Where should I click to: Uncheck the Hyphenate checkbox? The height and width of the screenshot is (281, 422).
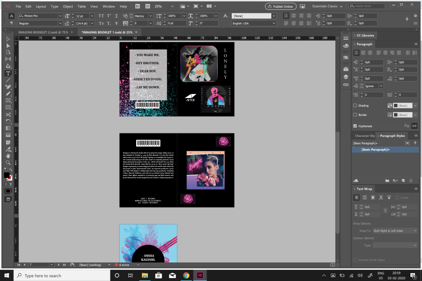[x=355, y=126]
